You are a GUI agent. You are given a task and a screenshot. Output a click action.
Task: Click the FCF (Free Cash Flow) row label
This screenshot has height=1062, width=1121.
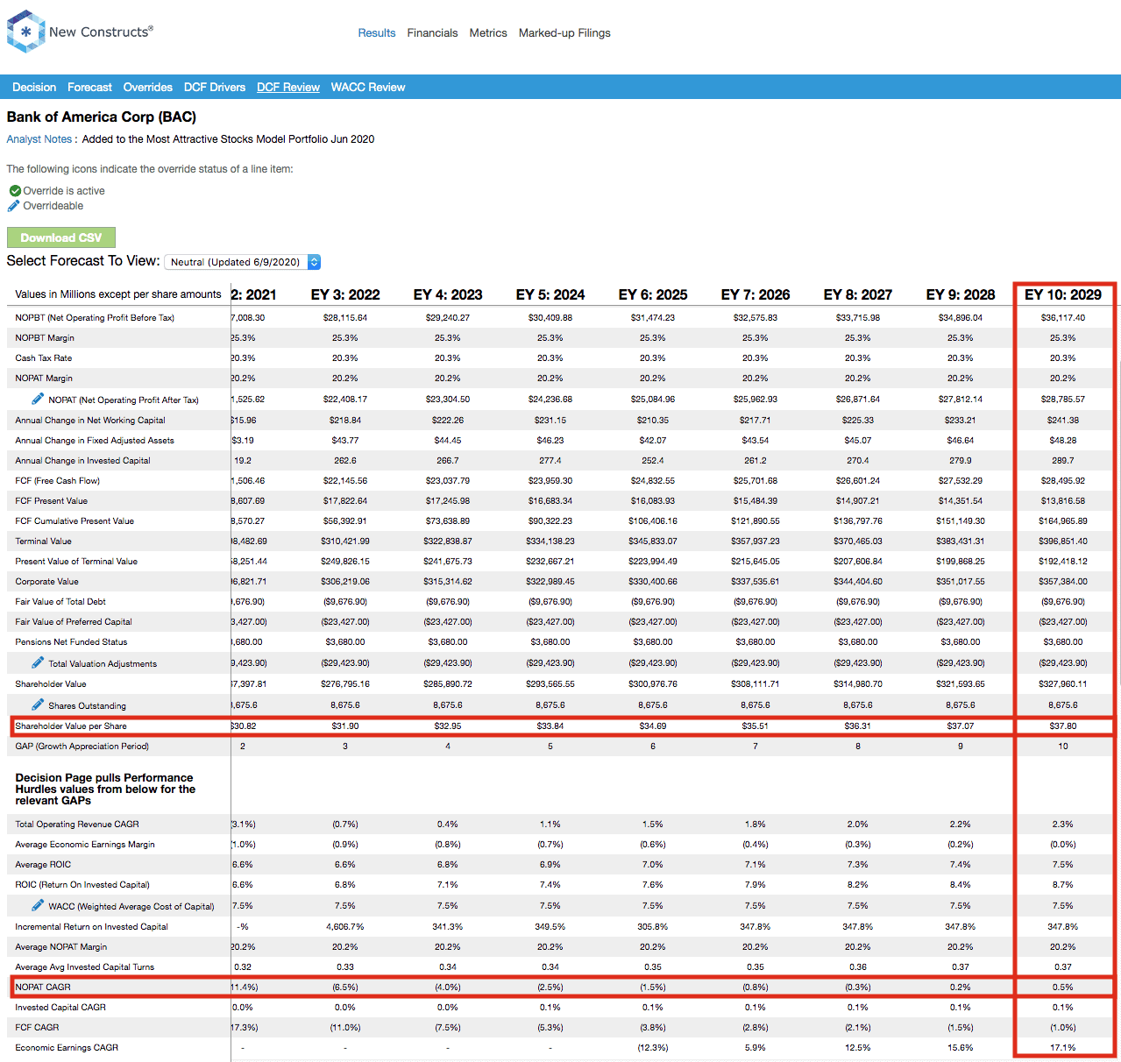click(x=58, y=481)
